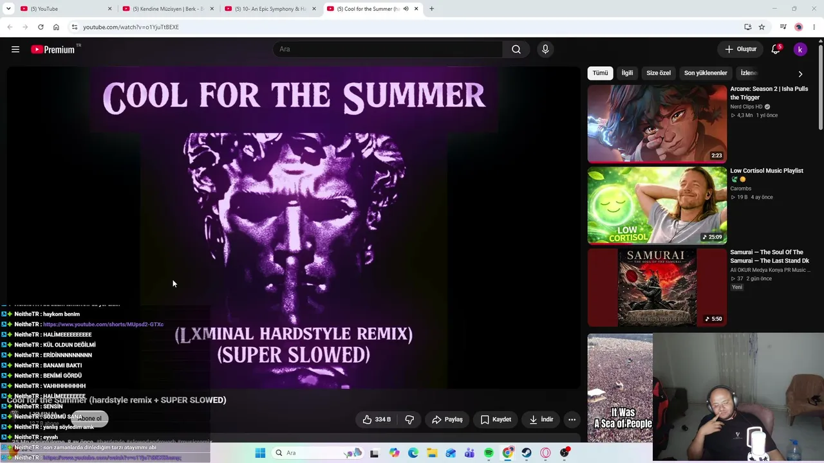The width and height of the screenshot is (824, 463).
Task: Open more actions three-dot menu under video
Action: coord(572,419)
